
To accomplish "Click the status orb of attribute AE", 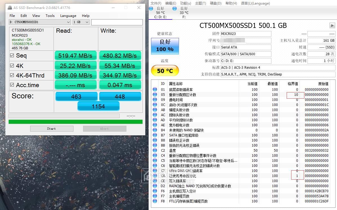I will [155, 125].
